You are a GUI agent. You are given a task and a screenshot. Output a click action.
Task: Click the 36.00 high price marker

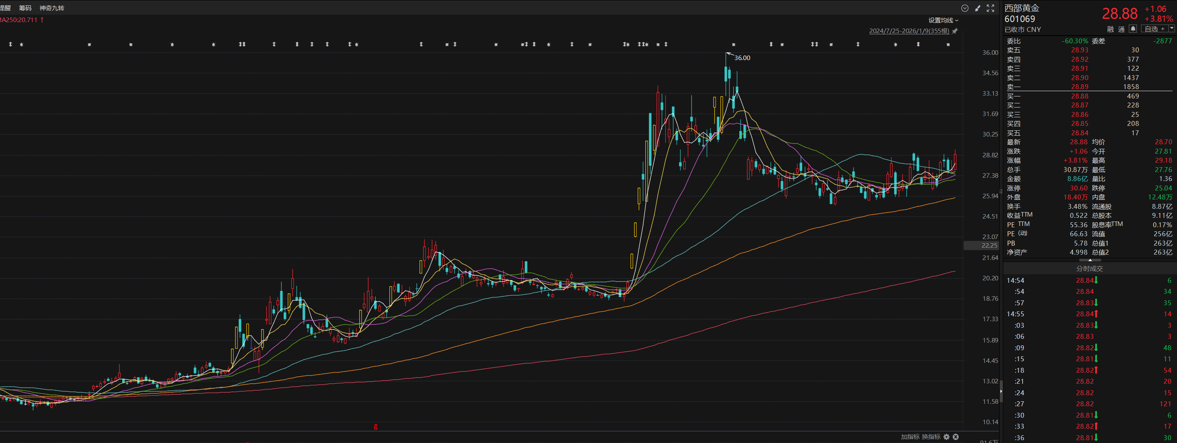[x=742, y=58]
